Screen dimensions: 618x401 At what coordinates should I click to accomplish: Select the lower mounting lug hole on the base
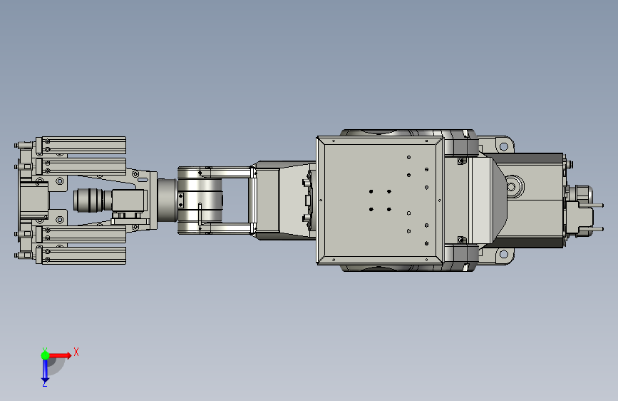click(504, 254)
